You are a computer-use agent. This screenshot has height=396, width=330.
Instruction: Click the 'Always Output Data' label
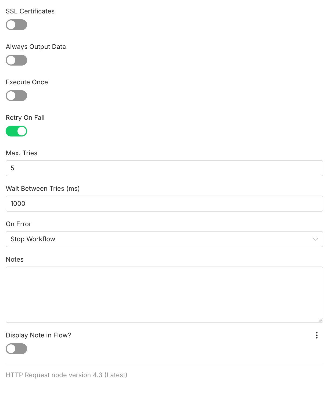tap(36, 47)
